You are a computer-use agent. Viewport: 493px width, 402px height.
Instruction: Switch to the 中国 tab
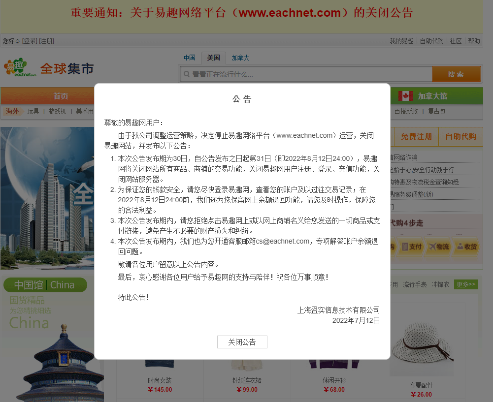click(190, 58)
